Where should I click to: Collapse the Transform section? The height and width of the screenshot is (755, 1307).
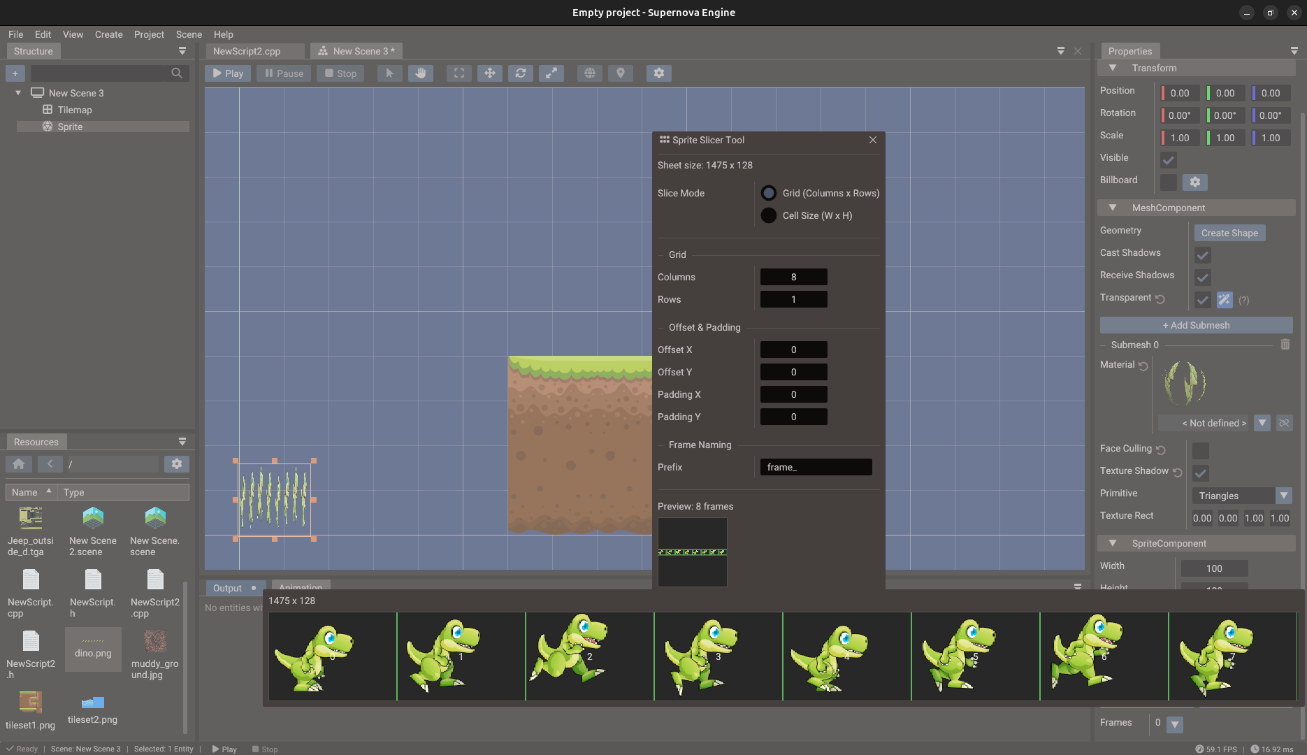pos(1113,68)
